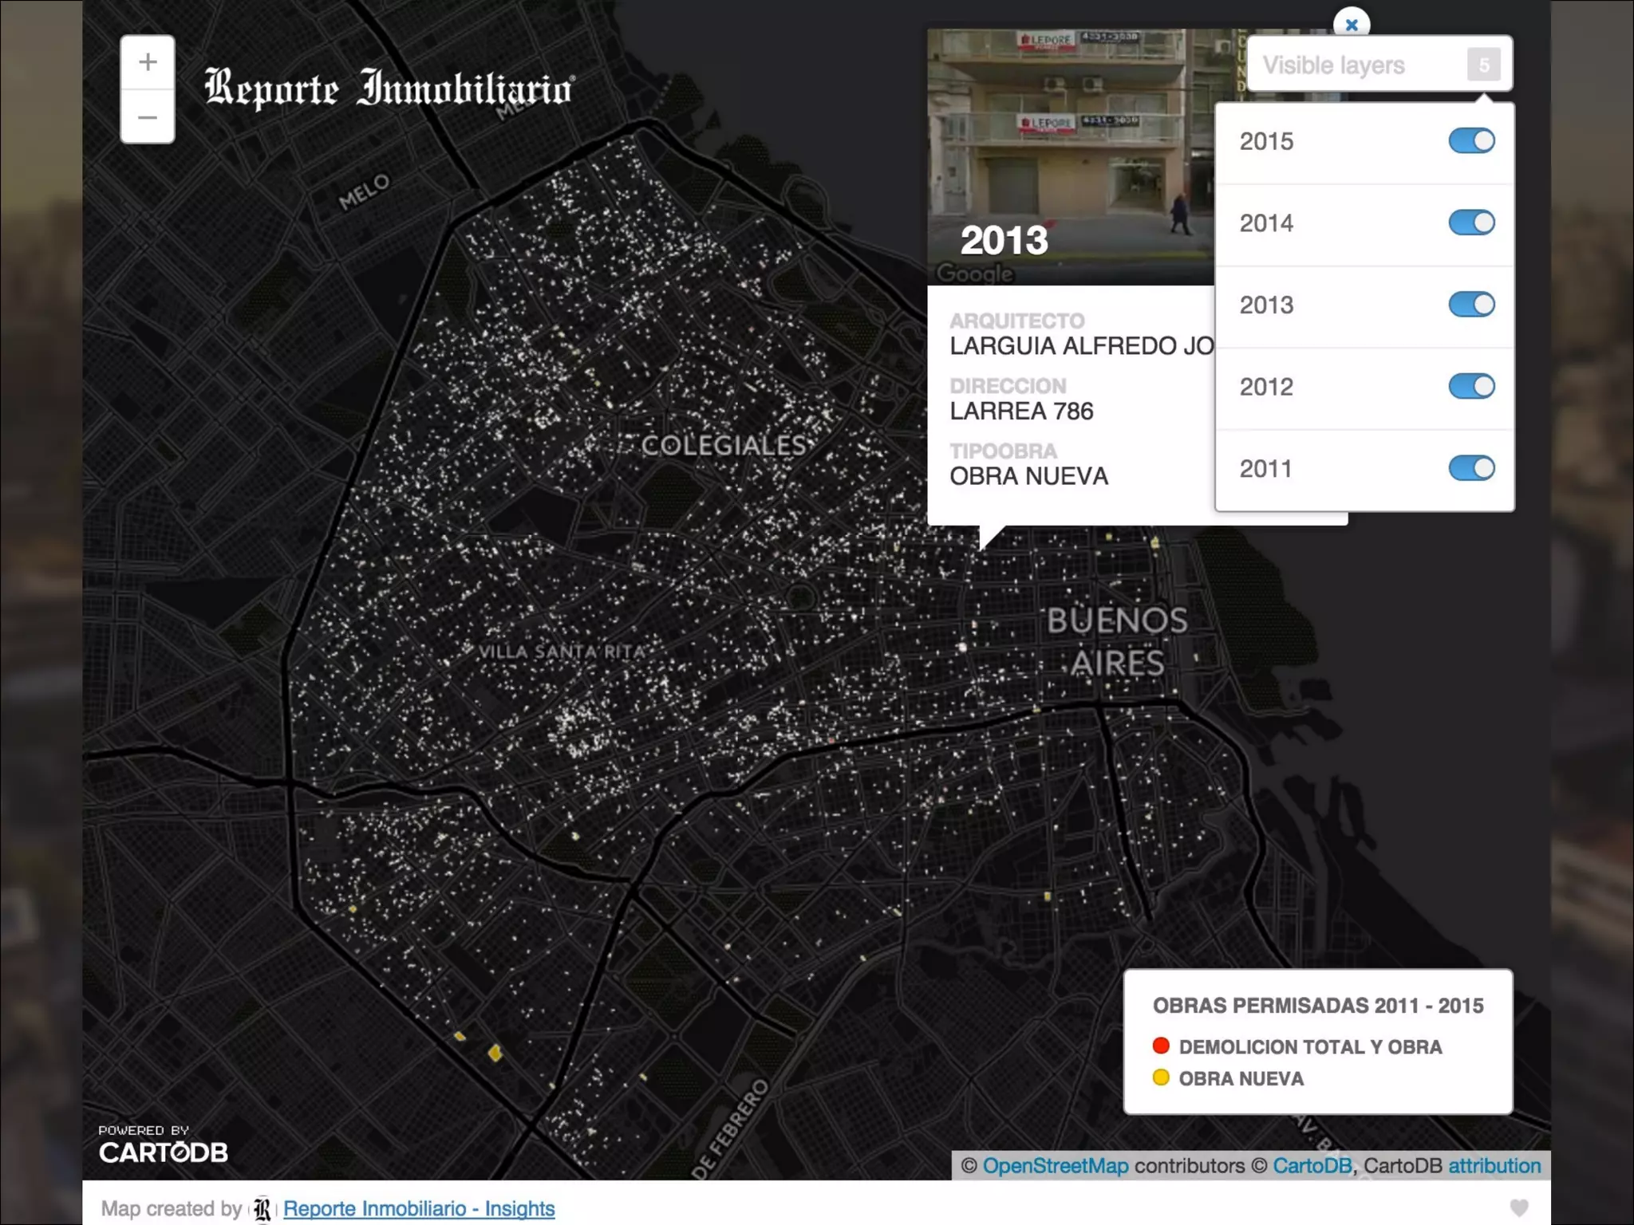Click the yellow Obra Nueva legend dot
Image resolution: width=1634 pixels, height=1225 pixels.
[x=1161, y=1077]
